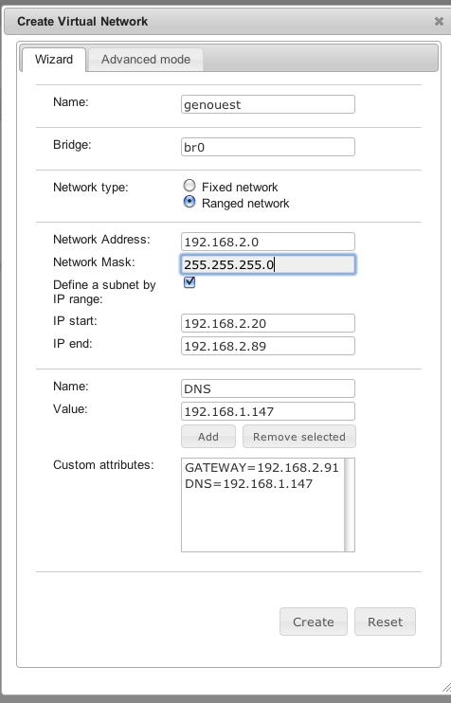This screenshot has height=703, width=451.
Task: Select the GATEWAY=192.168.2.91 attribute entry
Action: click(262, 468)
